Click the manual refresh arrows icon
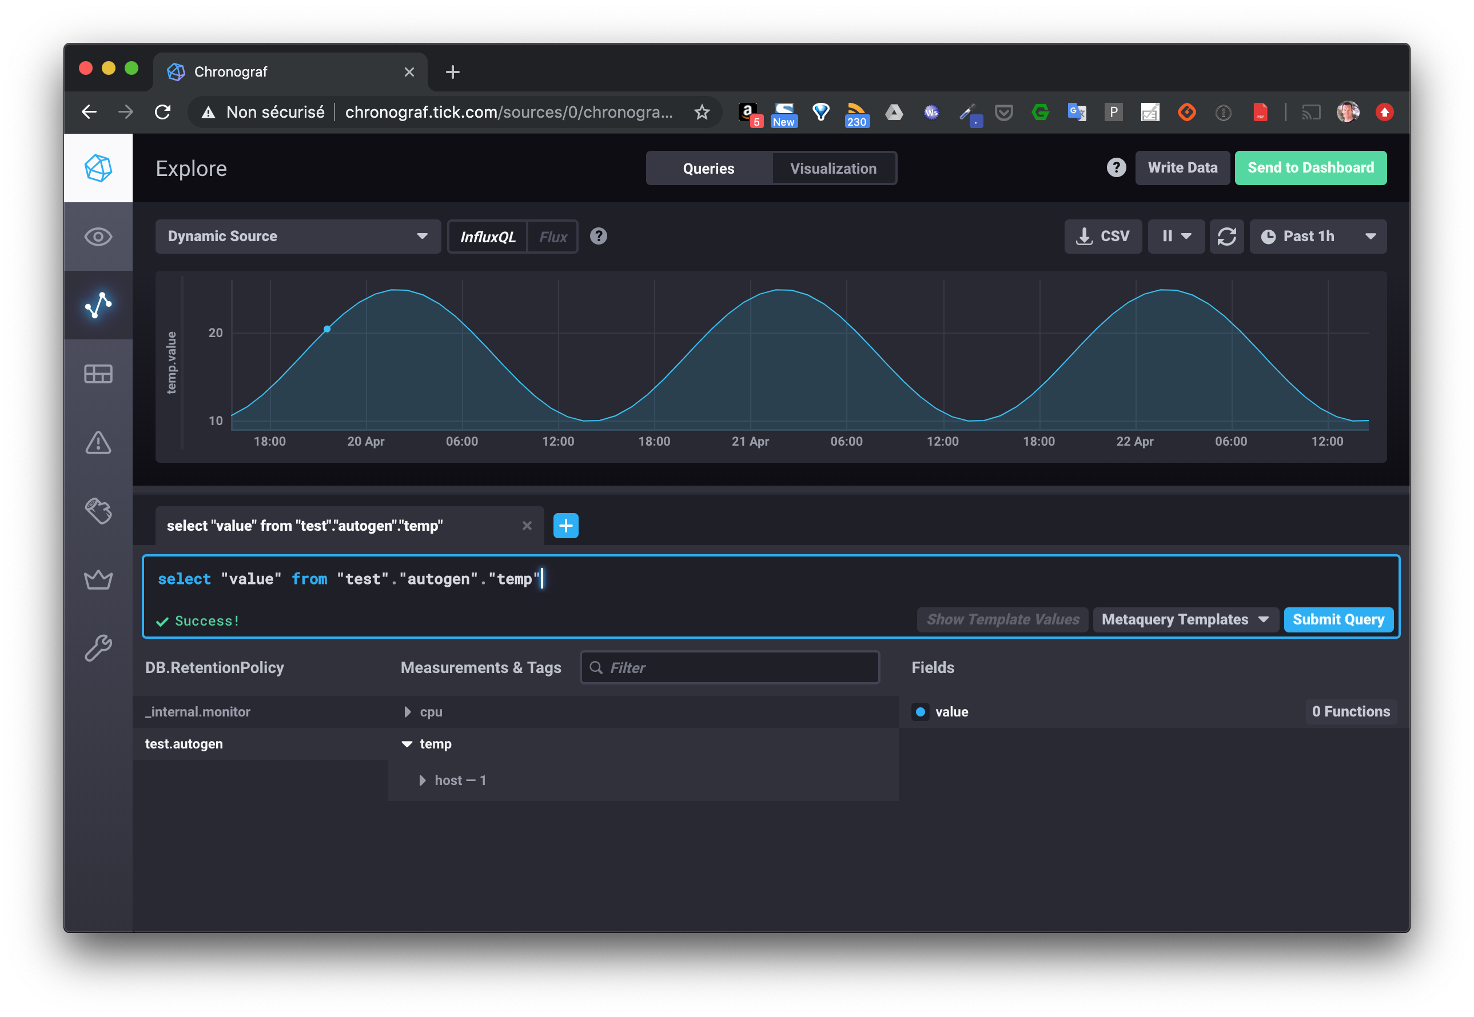 point(1226,237)
